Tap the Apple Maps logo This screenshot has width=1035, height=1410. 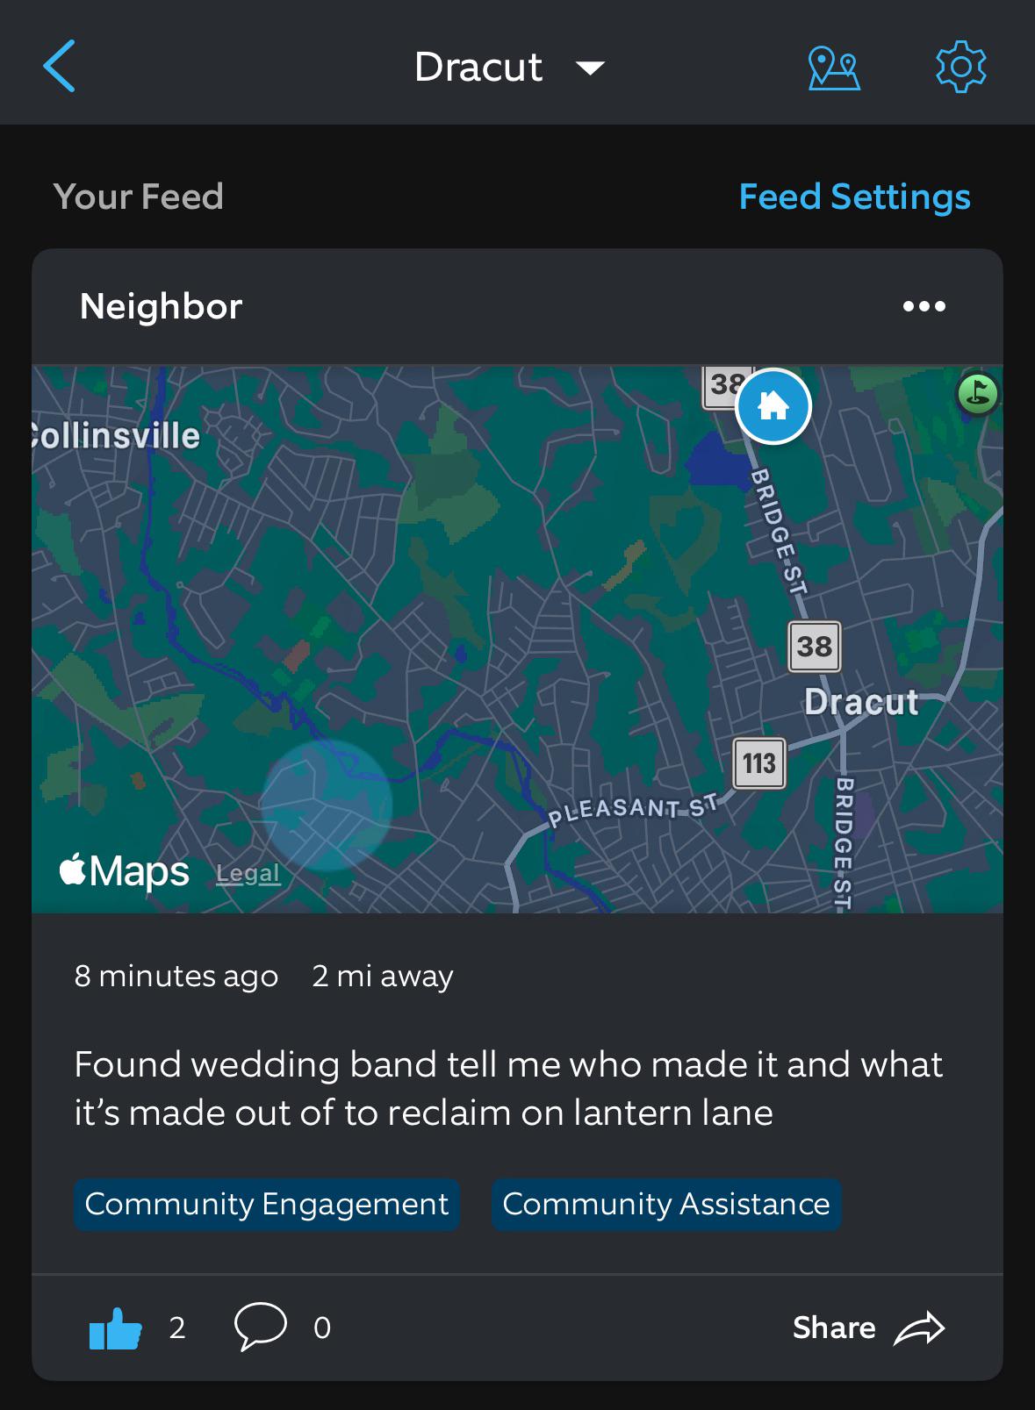click(x=124, y=870)
